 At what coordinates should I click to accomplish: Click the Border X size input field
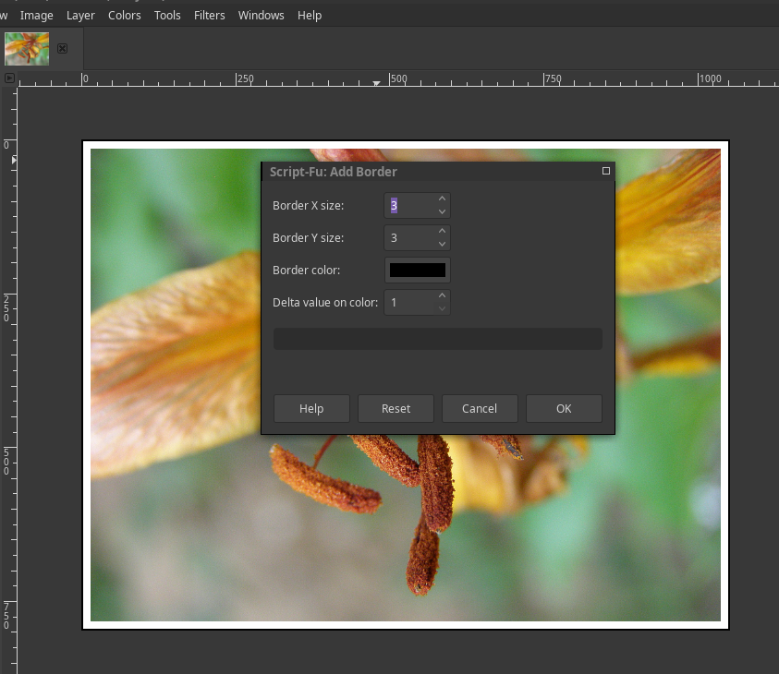(410, 206)
